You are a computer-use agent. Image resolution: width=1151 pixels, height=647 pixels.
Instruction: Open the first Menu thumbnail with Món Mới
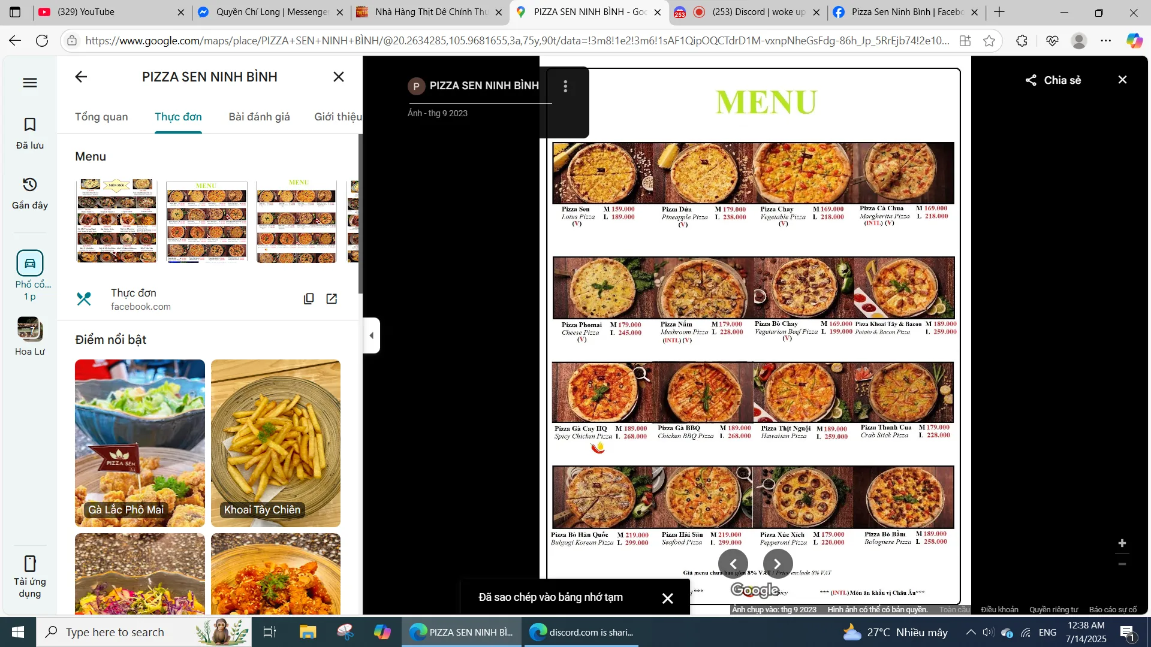pos(117,221)
